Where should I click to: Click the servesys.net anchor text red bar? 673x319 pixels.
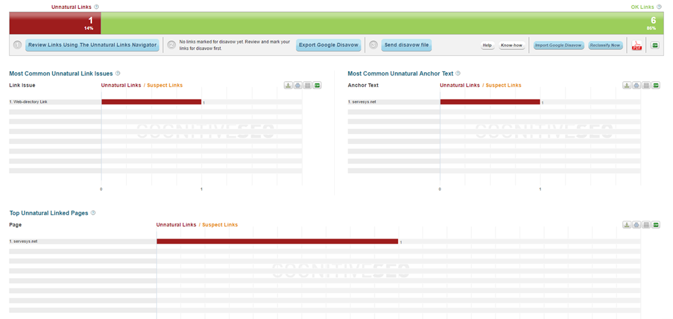[490, 102]
